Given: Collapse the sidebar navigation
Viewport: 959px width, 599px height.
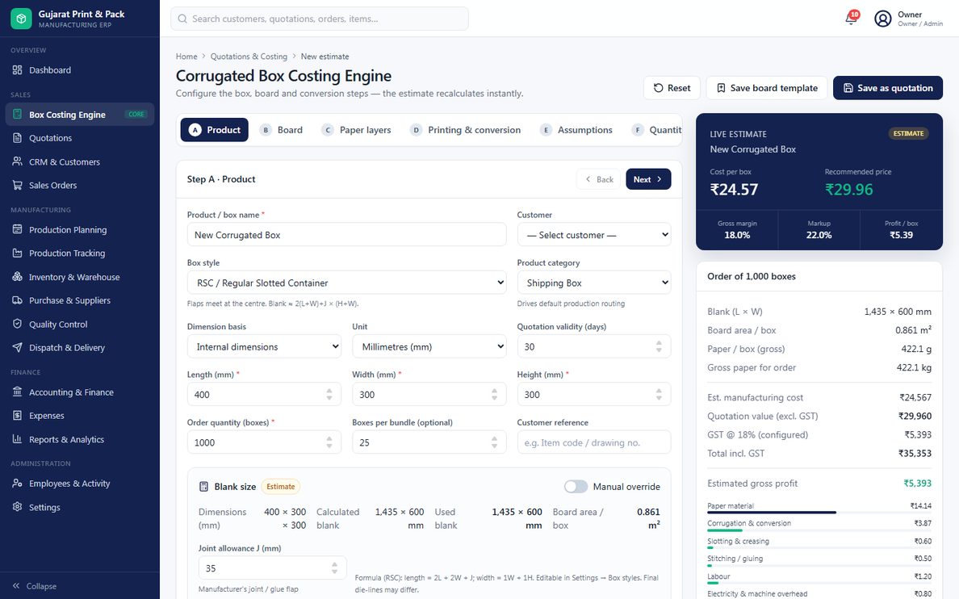Looking at the screenshot, I should point(35,585).
